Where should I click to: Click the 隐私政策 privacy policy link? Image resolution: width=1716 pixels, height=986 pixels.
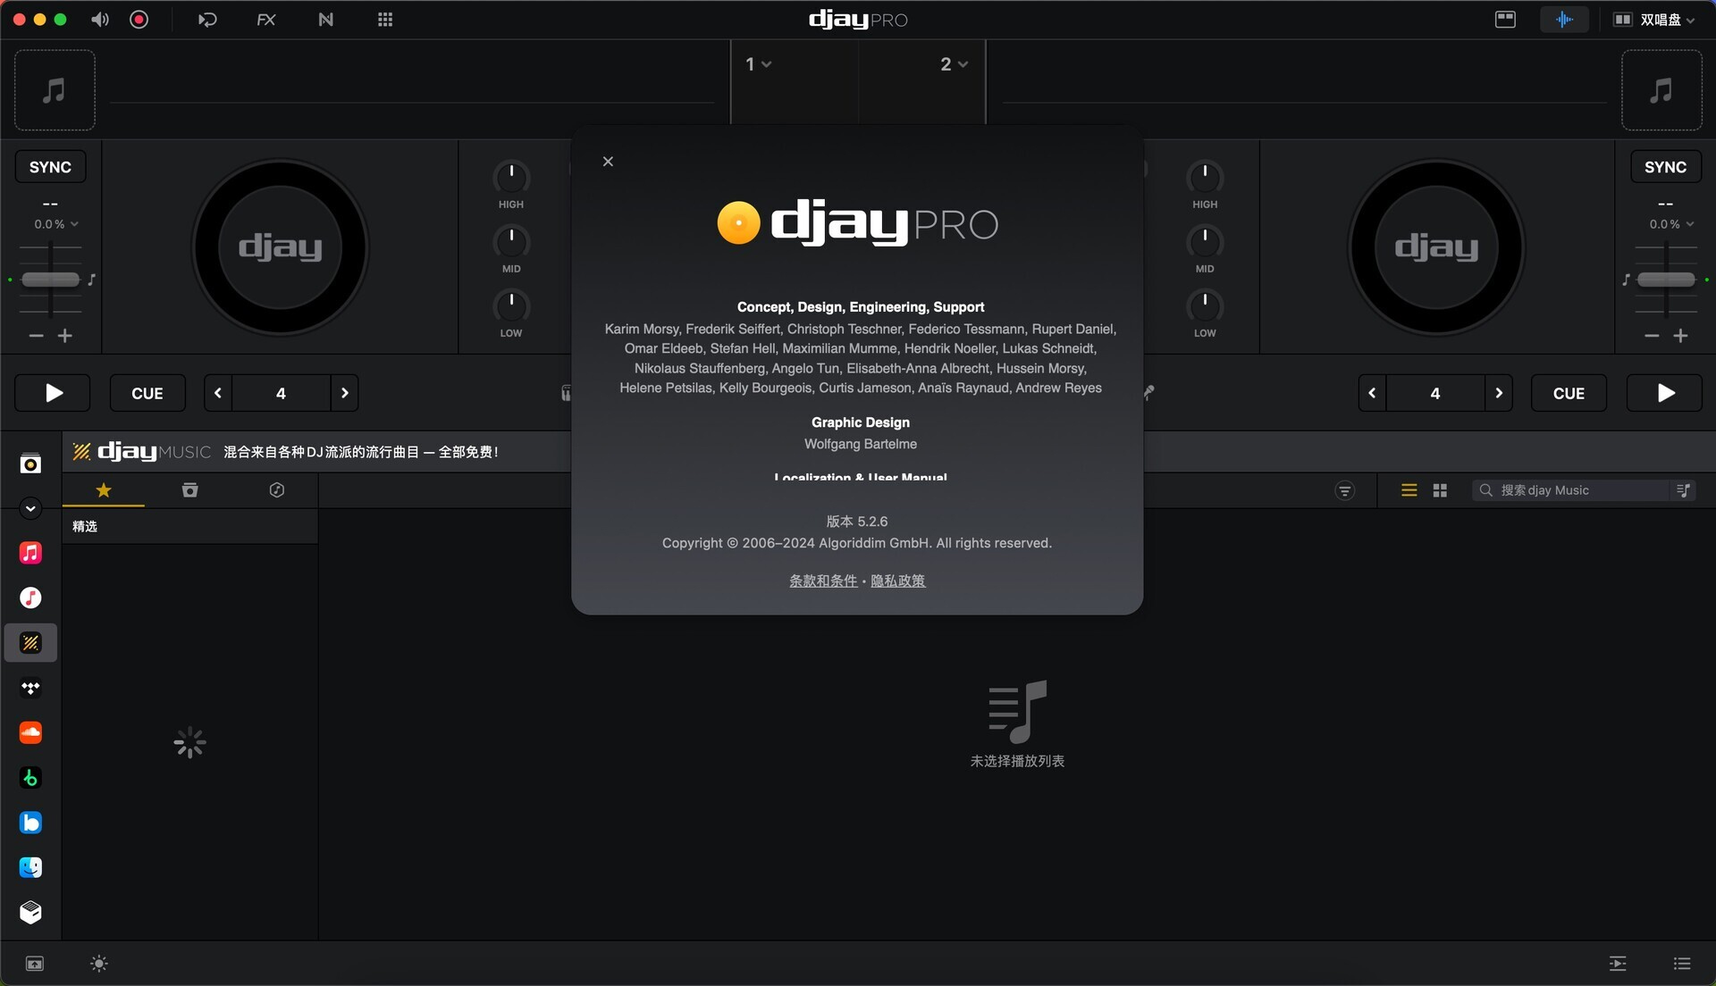(898, 581)
